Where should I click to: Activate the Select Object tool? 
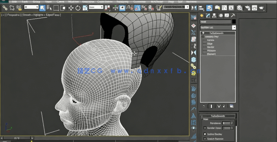(x=42, y=8)
